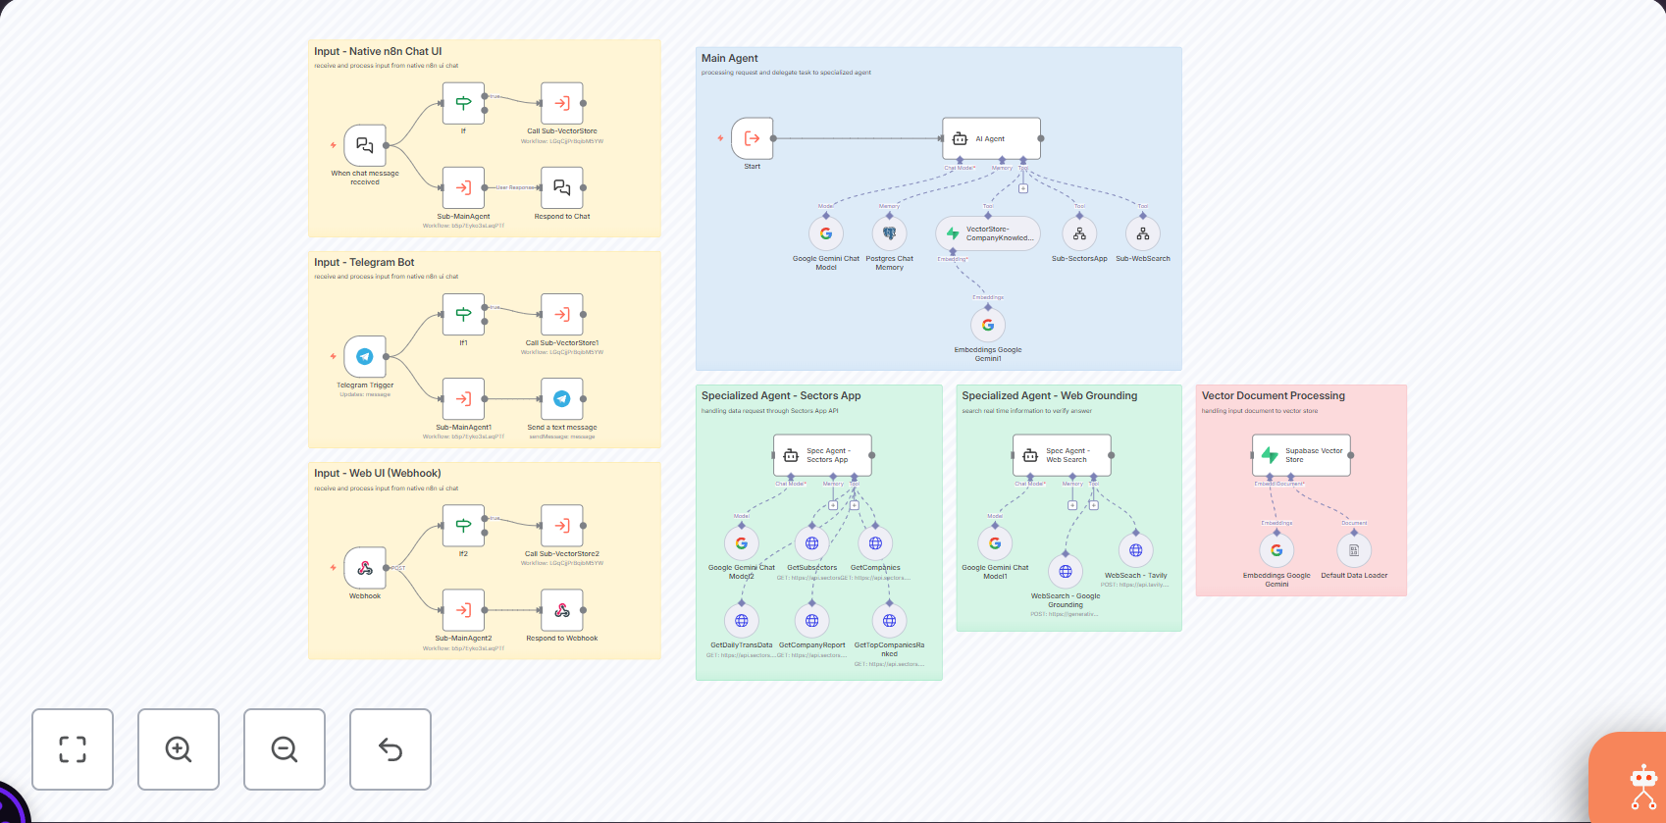Open the Supabase Vector Store node
The image size is (1666, 823).
(1301, 455)
